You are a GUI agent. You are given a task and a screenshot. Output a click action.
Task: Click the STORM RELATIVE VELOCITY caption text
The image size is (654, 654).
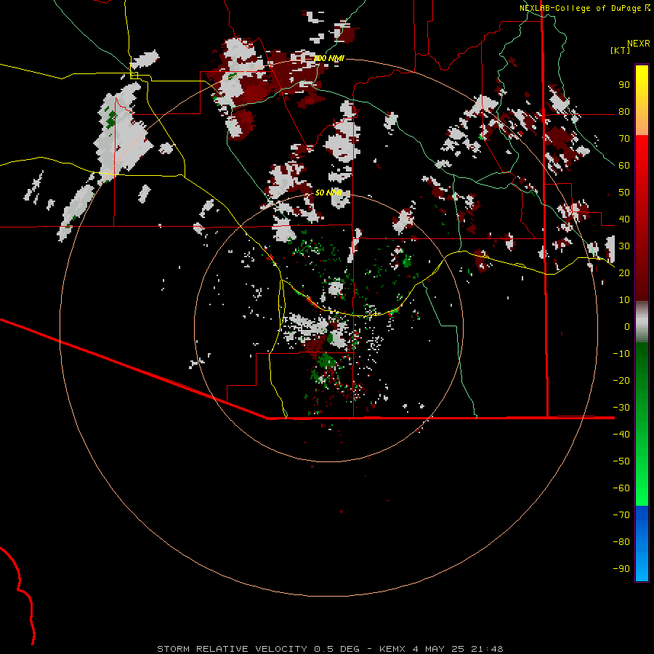232,649
